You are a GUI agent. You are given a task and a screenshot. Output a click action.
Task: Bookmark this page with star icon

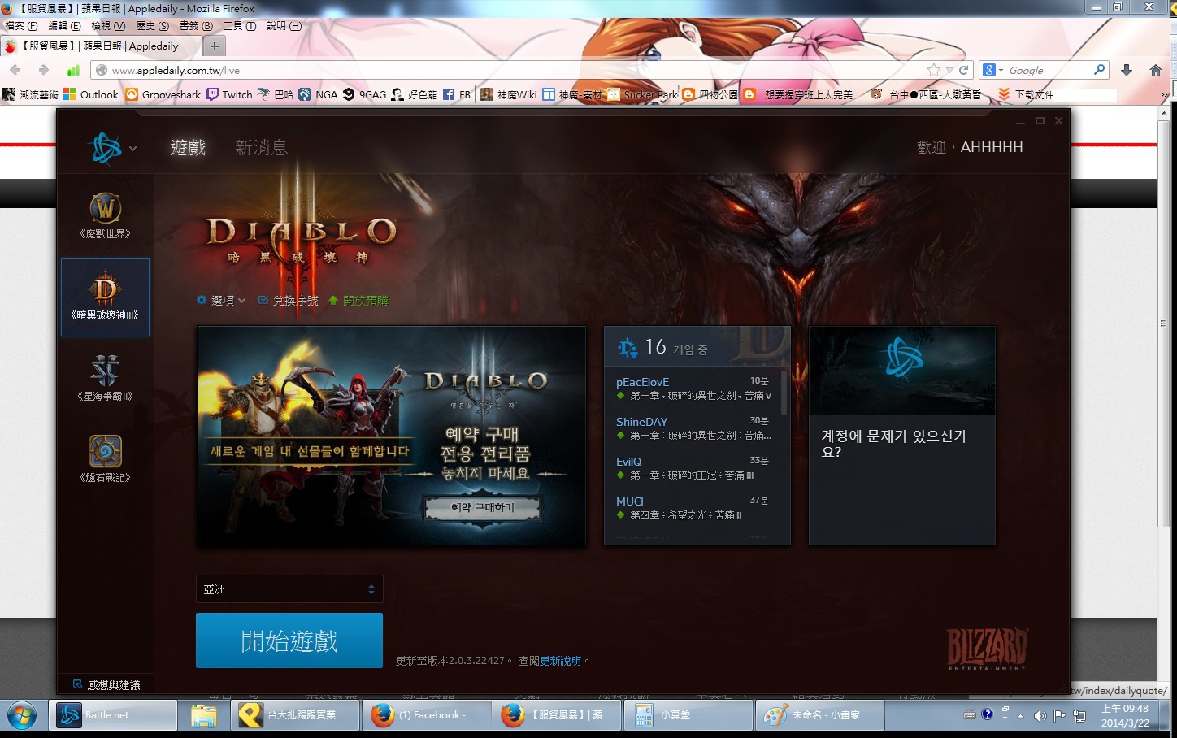pos(934,71)
